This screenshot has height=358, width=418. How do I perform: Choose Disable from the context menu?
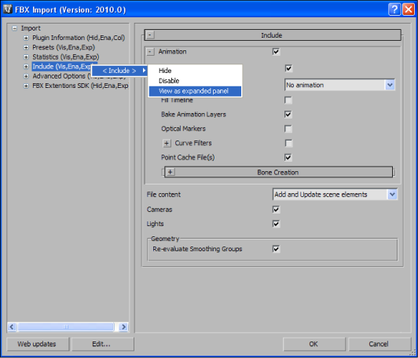tap(195, 81)
